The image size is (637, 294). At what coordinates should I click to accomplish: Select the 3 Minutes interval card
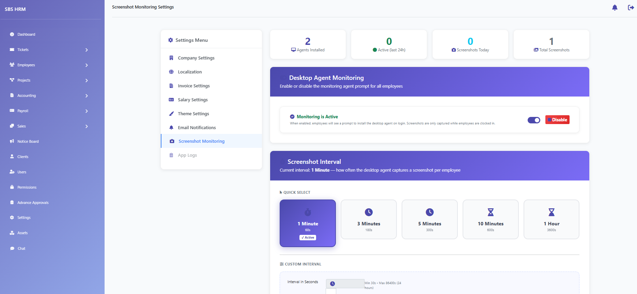tap(369, 219)
